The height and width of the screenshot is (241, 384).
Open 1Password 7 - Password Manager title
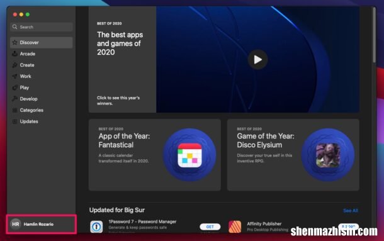click(142, 221)
